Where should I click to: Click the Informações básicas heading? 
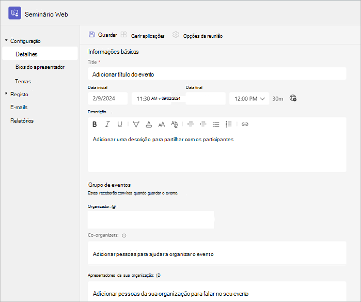(113, 52)
